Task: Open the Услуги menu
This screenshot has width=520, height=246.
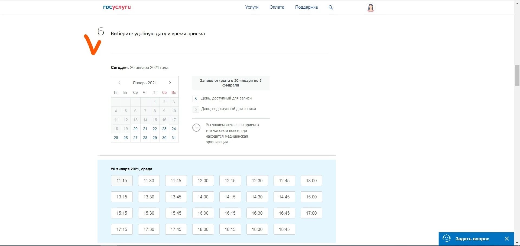Action: 252,7
